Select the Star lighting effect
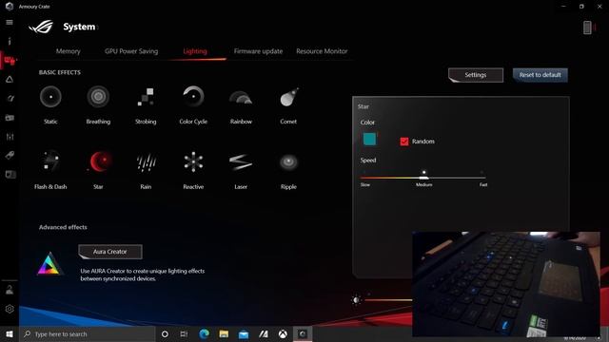The image size is (609, 342). coord(99,161)
